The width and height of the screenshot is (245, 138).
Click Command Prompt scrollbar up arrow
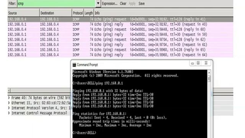click(x=209, y=72)
